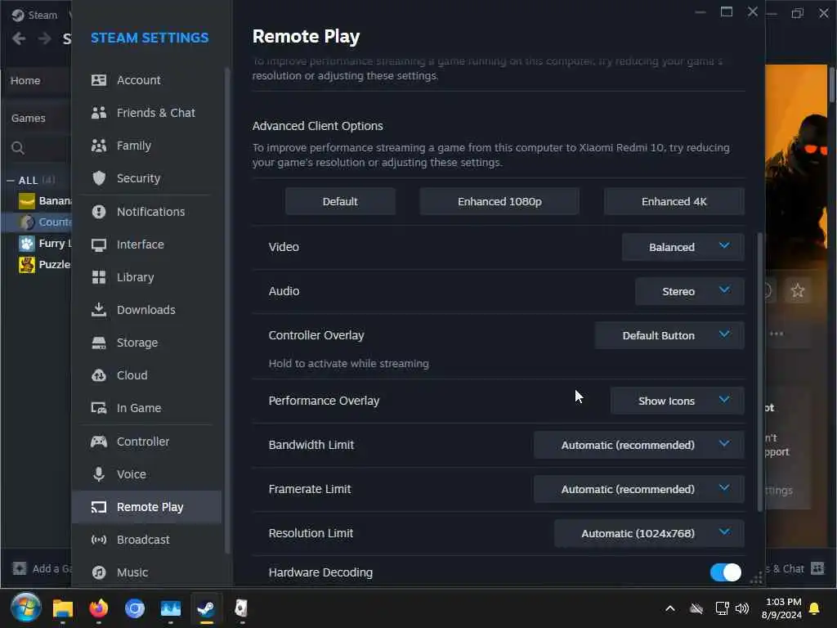Click the settings content scrollbar
Screen dimensions: 837x628
pyautogui.click(x=759, y=372)
